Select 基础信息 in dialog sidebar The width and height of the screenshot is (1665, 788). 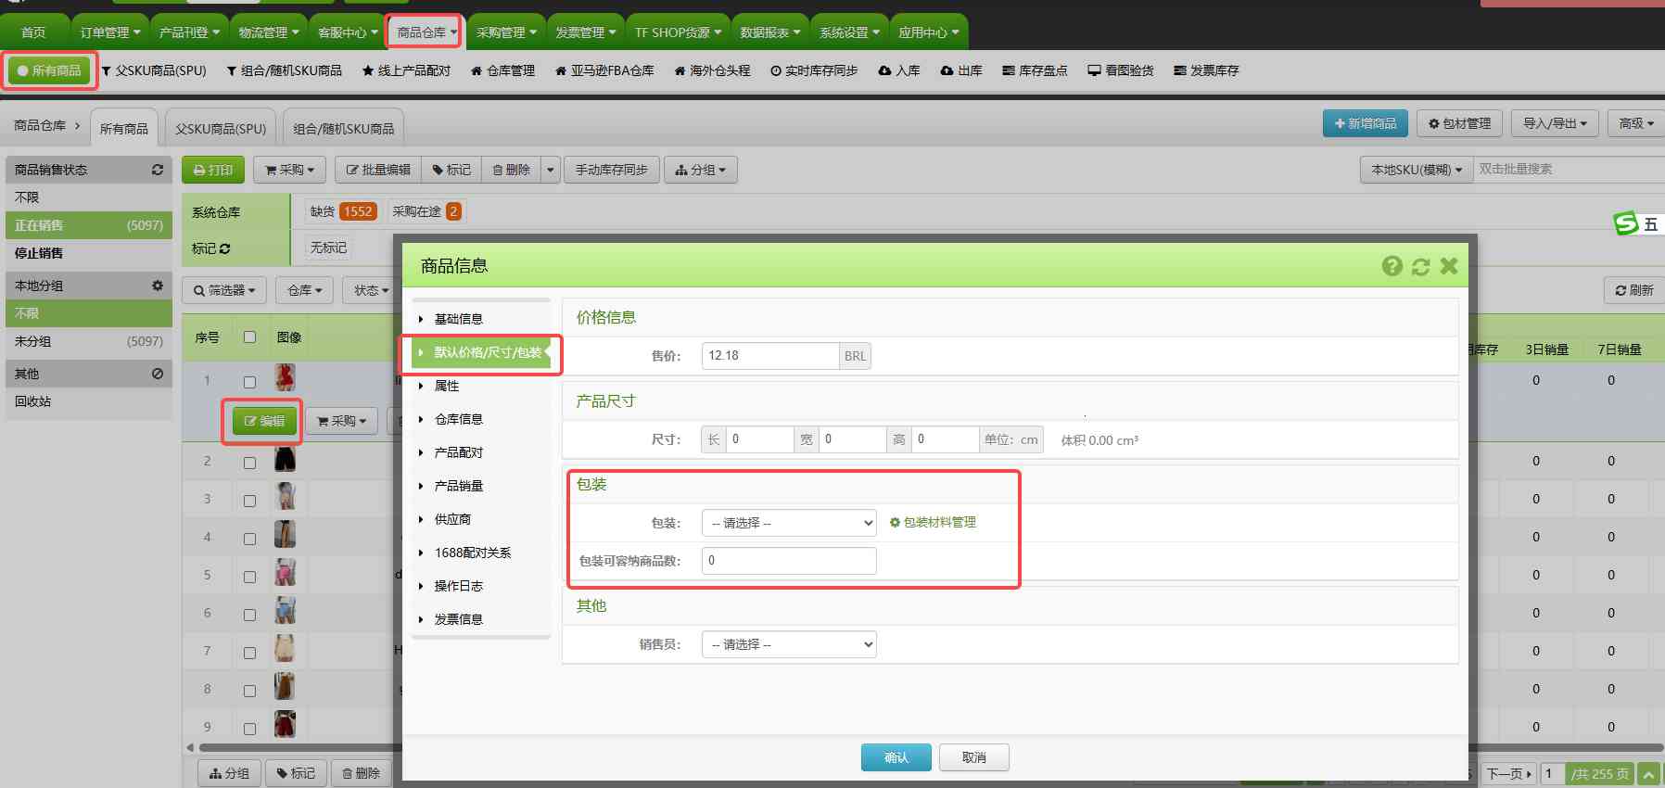pos(481,319)
